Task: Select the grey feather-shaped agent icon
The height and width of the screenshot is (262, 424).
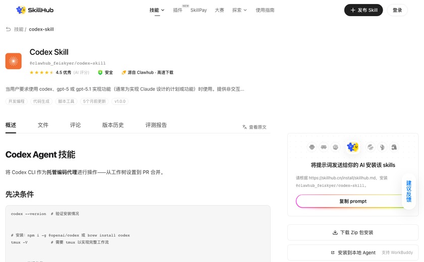Action: [382, 147]
